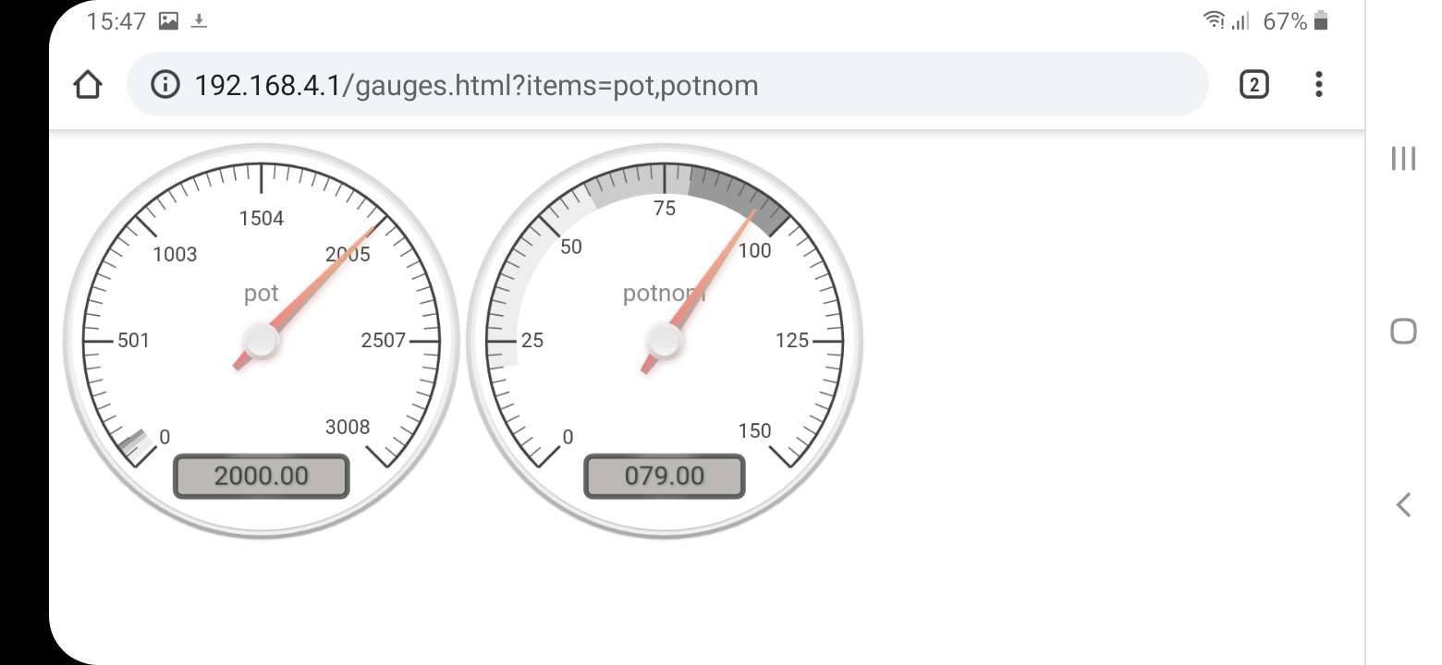Click the download notification icon in status bar
Viewport: 1442px width, 665px height.
point(199,21)
